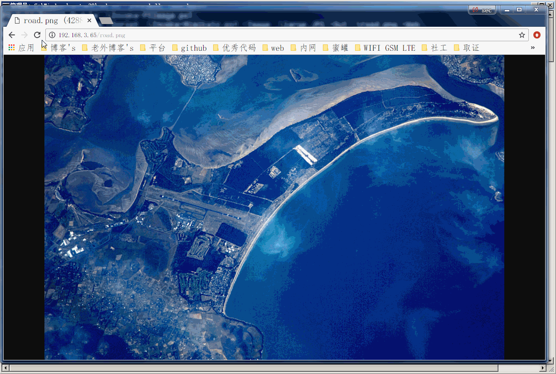Close the road.png tab
Viewport: 556px width, 374px height.
click(x=89, y=20)
